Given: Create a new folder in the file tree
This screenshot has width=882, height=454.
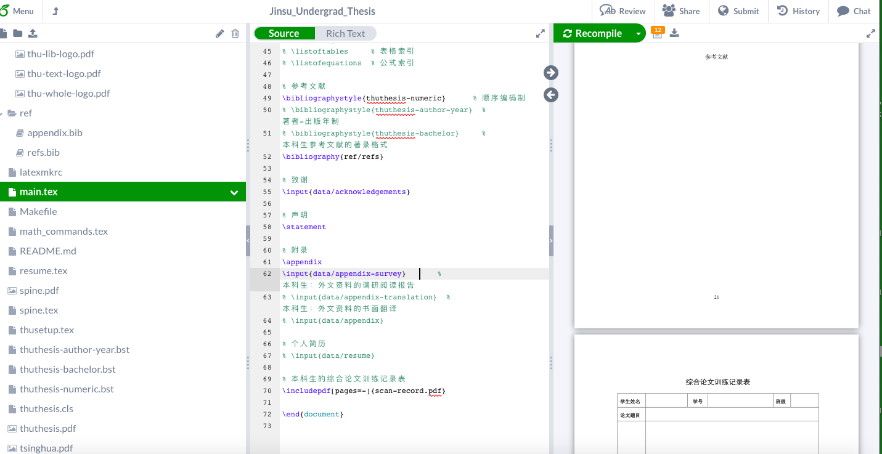Looking at the screenshot, I should pyautogui.click(x=17, y=33).
